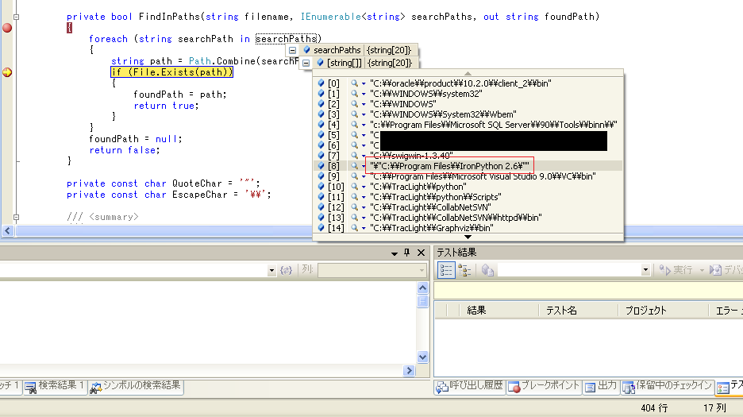Open the visualizer dropdown arrow for item [10]

pos(364,187)
